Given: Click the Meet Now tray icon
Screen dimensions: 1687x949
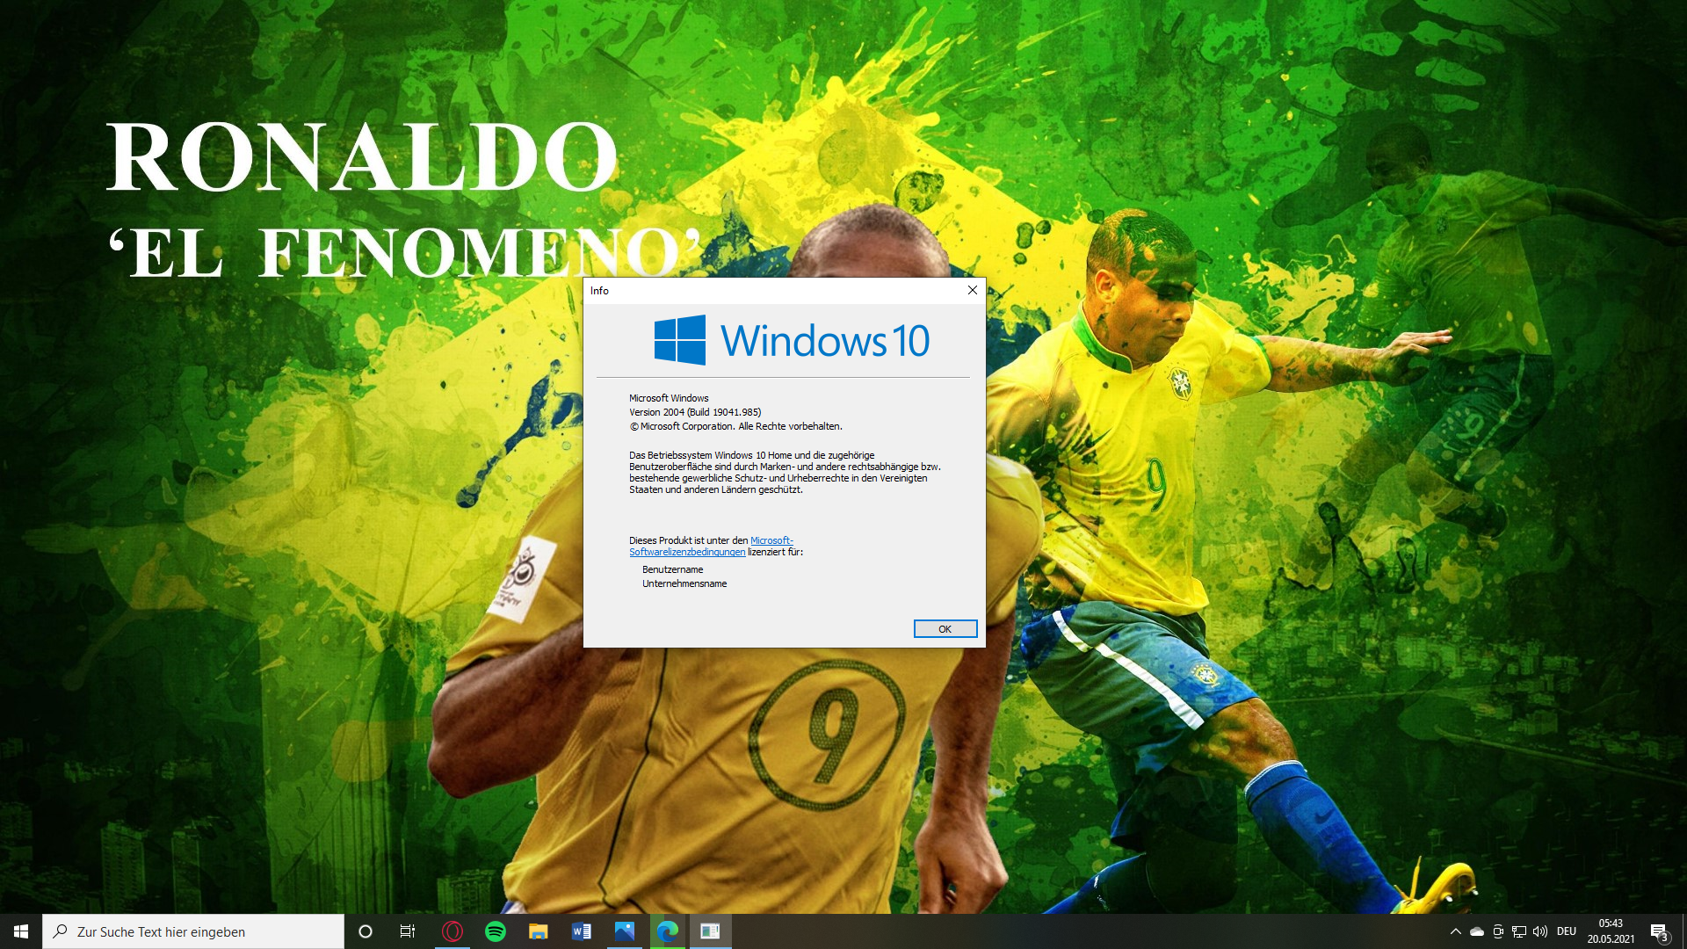Looking at the screenshot, I should 1498,931.
